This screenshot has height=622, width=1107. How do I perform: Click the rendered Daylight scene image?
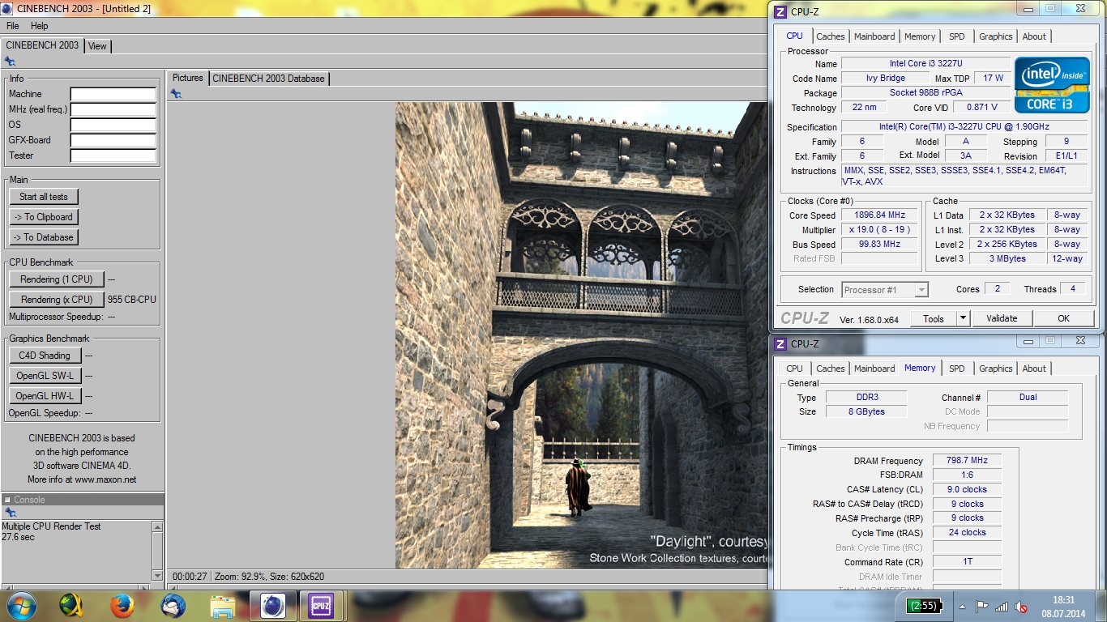click(x=581, y=335)
